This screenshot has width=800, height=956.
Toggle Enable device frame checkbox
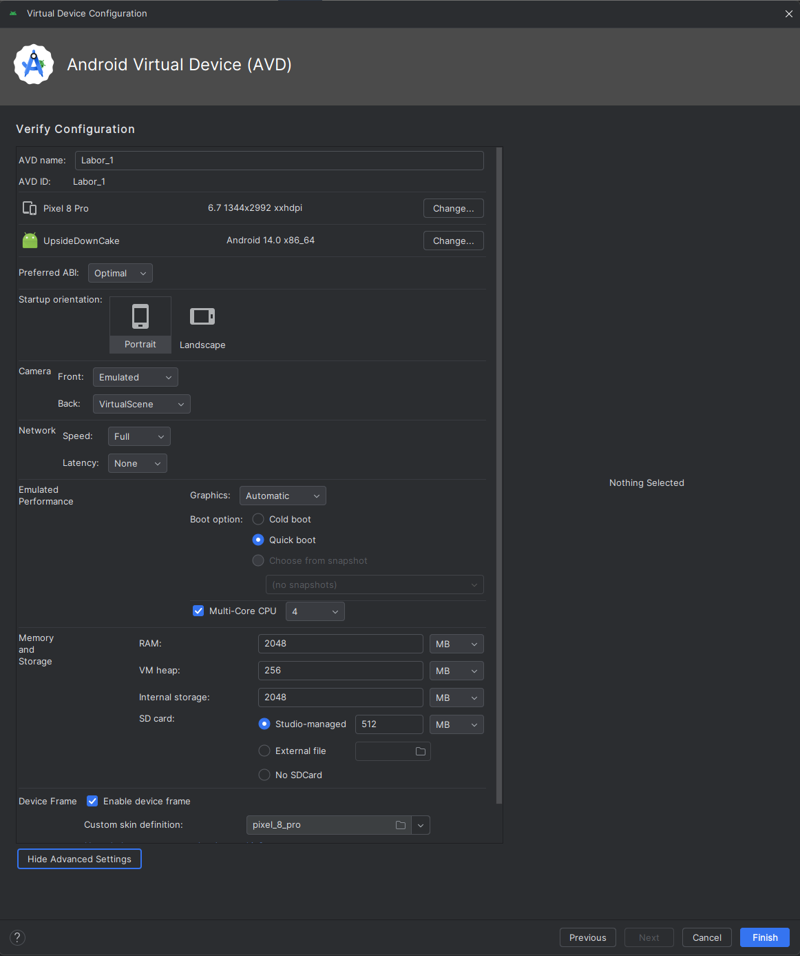(x=92, y=801)
